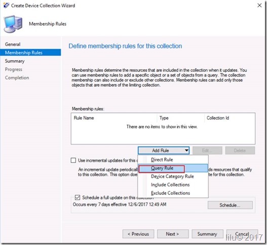Go back with the Previous button
This screenshot has height=245, width=267.
point(138,234)
